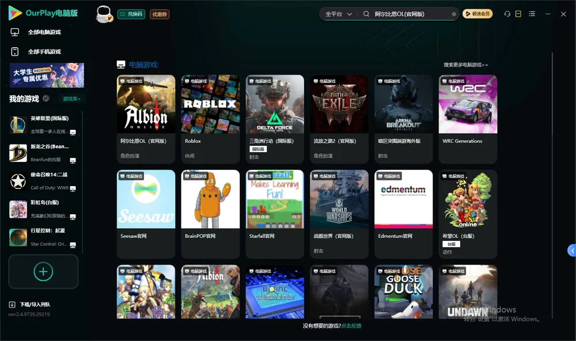Open the Delta Force 三角洲行动 card

point(275,119)
